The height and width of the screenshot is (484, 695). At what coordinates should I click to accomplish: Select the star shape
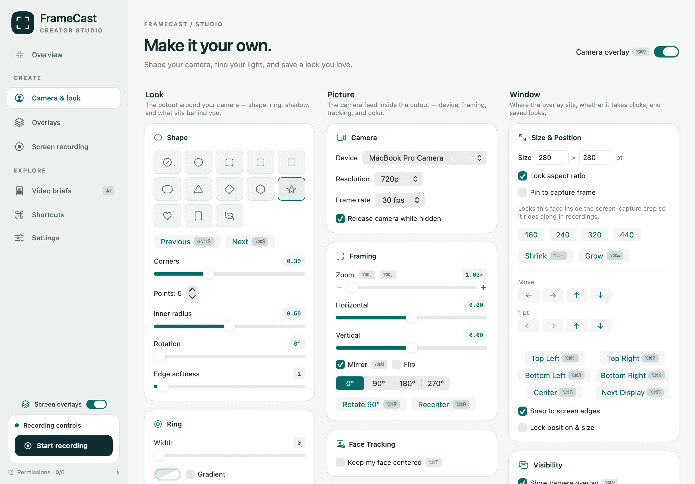291,189
